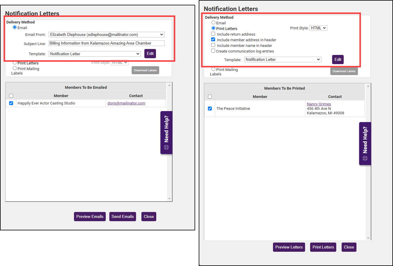Click lifebuoy icon beside Members To Be Emailed
The image size is (393, 266).
(166, 147)
